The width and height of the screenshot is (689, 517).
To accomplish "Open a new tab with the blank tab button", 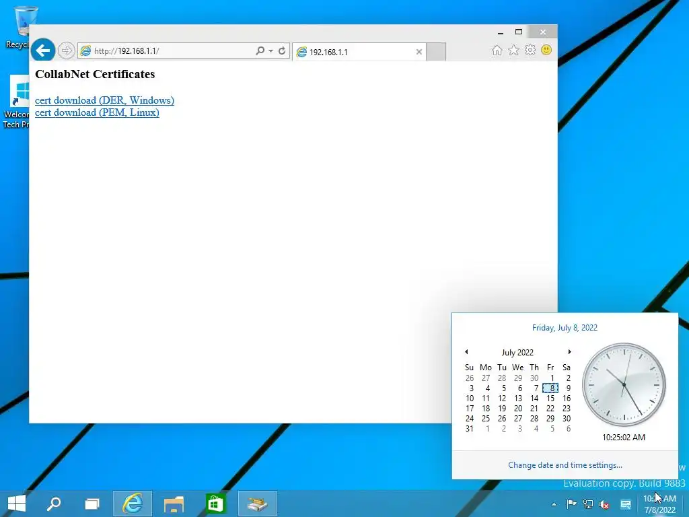I will point(436,52).
